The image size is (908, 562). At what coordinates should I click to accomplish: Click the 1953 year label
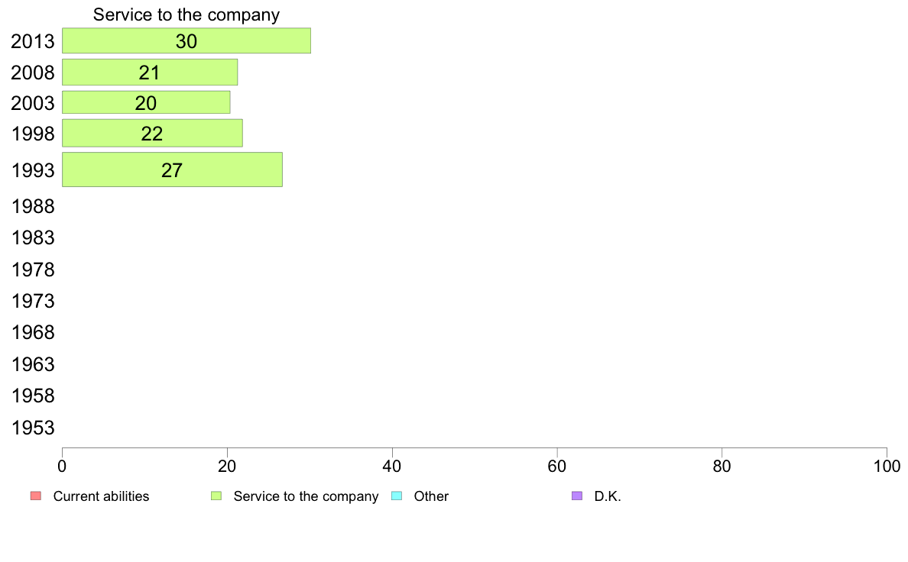33,428
